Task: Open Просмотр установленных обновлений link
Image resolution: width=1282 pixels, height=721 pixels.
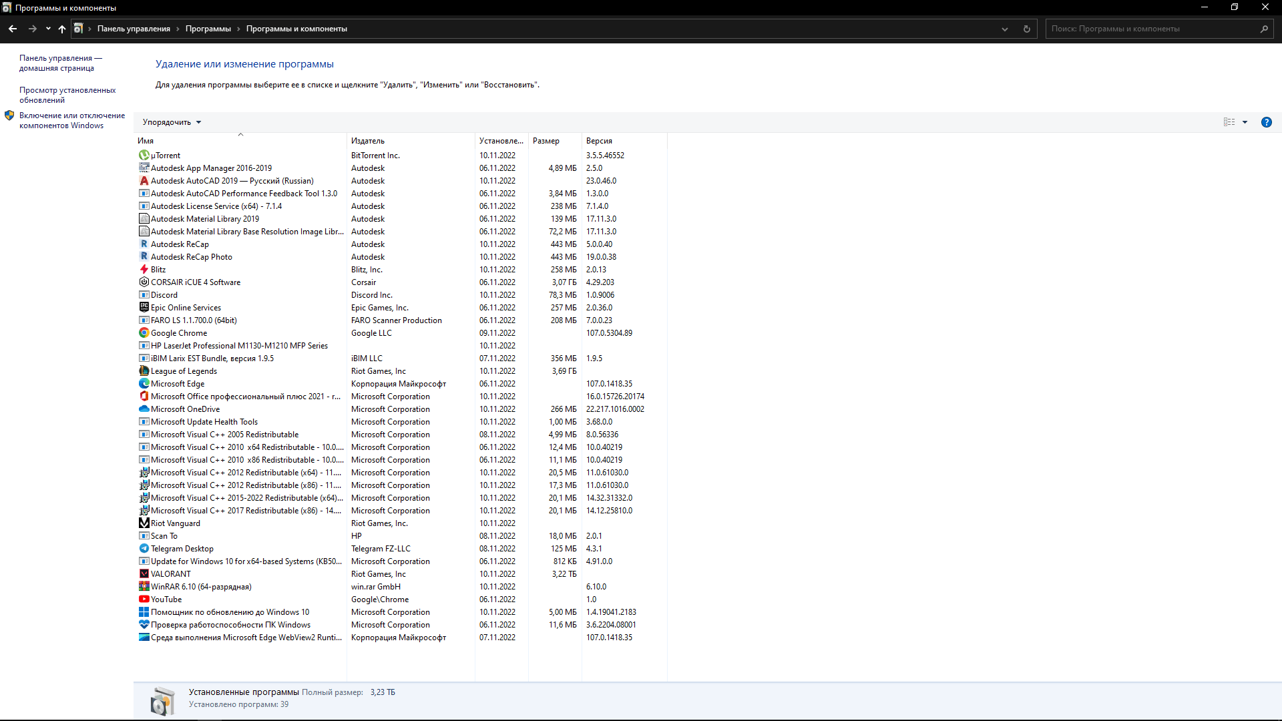Action: coord(67,95)
